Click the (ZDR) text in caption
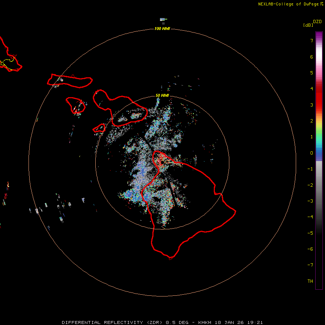 [155, 322]
